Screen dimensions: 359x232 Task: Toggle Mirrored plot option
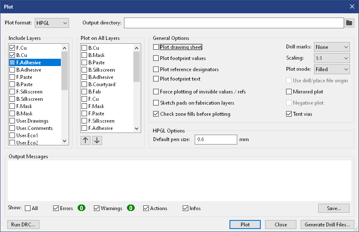pyautogui.click(x=289, y=92)
